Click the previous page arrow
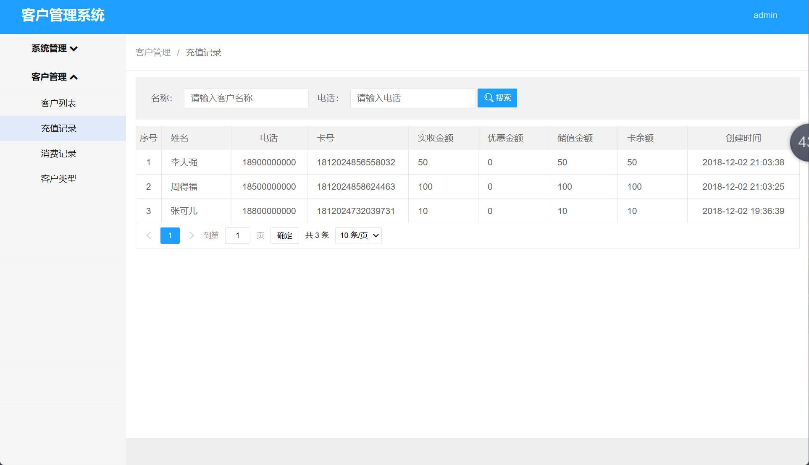The width and height of the screenshot is (809, 465). pyautogui.click(x=149, y=235)
